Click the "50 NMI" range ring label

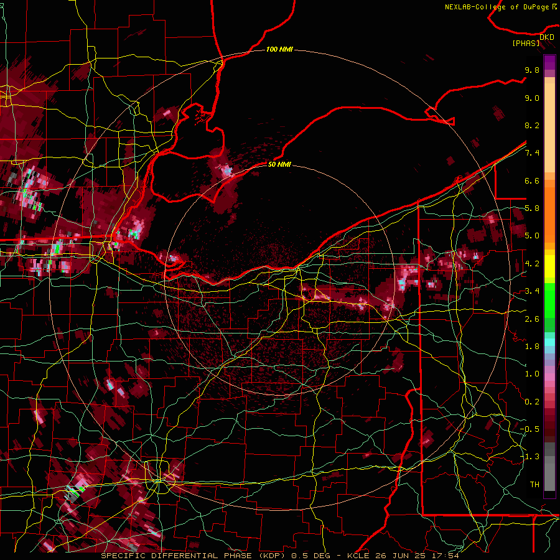point(279,164)
